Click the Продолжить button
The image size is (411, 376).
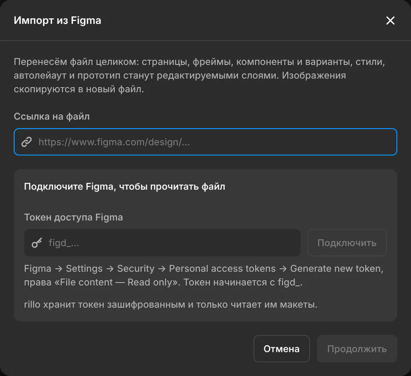pyautogui.click(x=357, y=348)
